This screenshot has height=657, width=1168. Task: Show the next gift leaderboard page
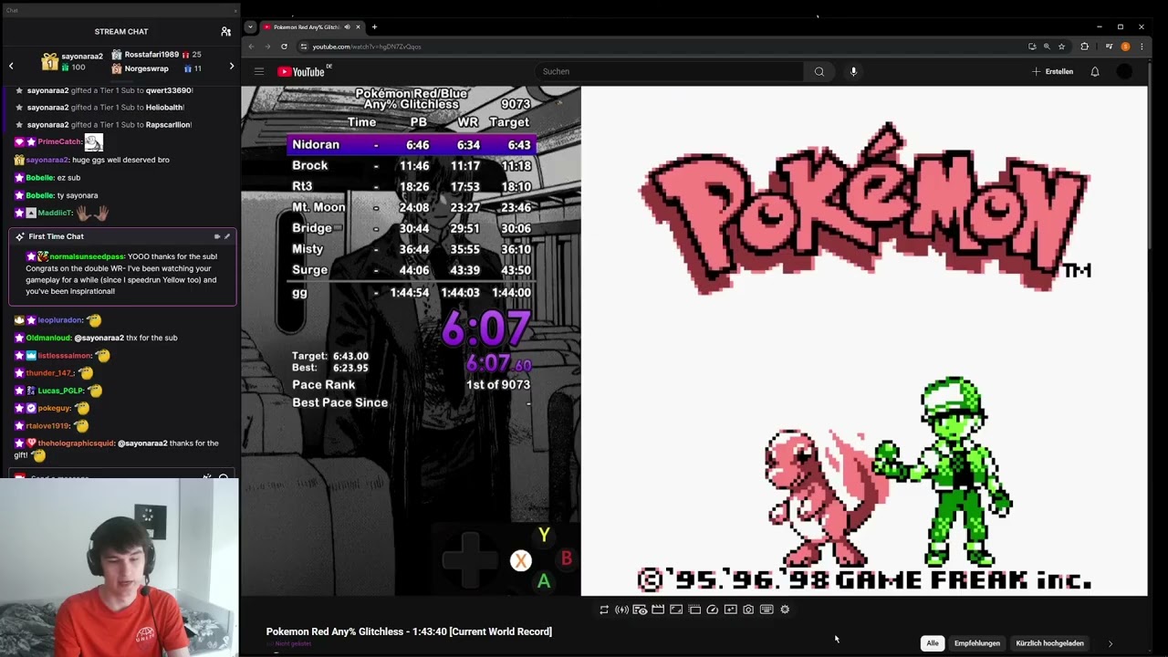(x=231, y=66)
